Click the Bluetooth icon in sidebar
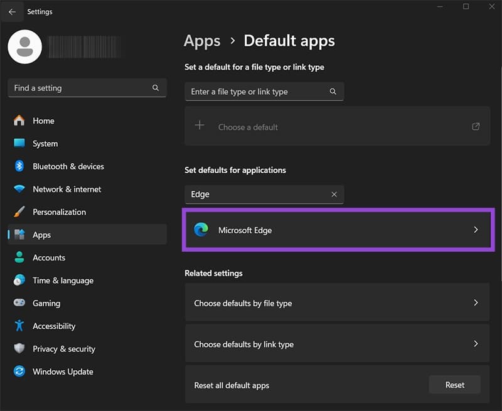 tap(19, 166)
